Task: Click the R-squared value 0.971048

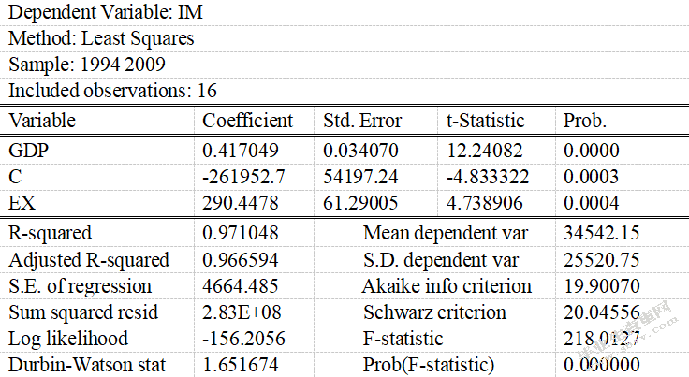Action: pos(241,233)
